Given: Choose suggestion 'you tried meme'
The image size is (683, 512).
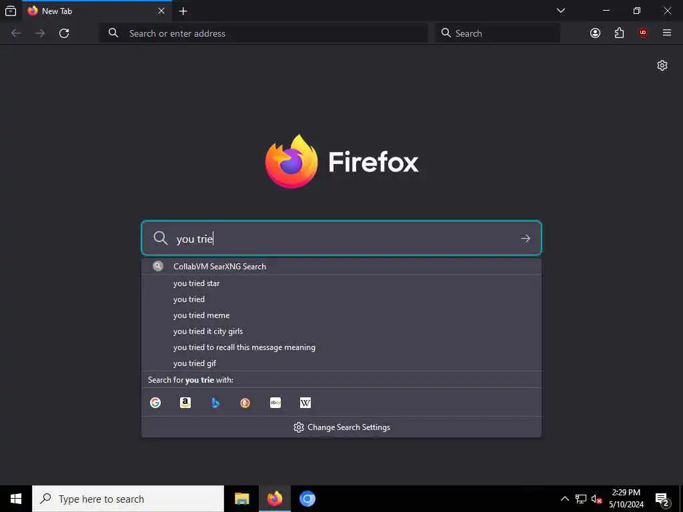Looking at the screenshot, I should [x=341, y=315].
